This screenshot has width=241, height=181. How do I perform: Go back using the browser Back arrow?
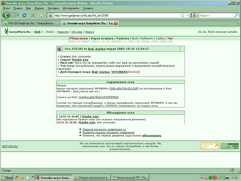(x=6, y=15)
